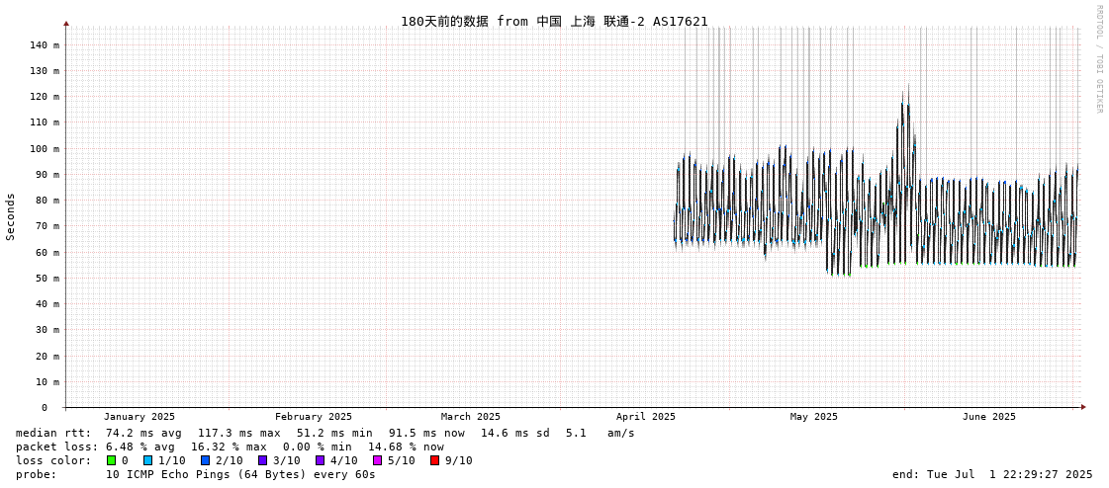This screenshot has width=1109, height=488.
Task: Click the blue 2/10 loss swatch
Action: pos(205,460)
